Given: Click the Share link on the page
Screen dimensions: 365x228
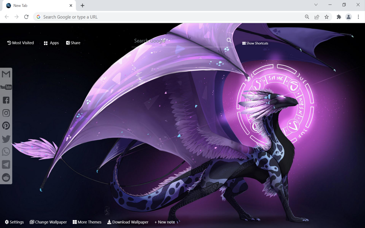Looking at the screenshot, I should coord(73,43).
